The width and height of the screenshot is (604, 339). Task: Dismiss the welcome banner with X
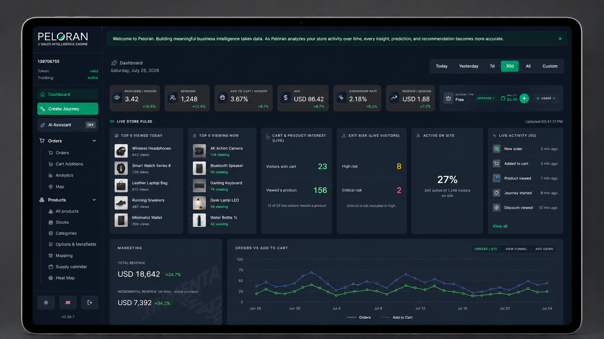click(x=560, y=39)
